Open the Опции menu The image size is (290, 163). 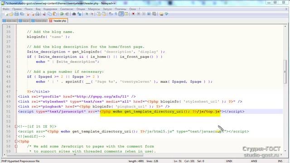click(x=81, y=9)
